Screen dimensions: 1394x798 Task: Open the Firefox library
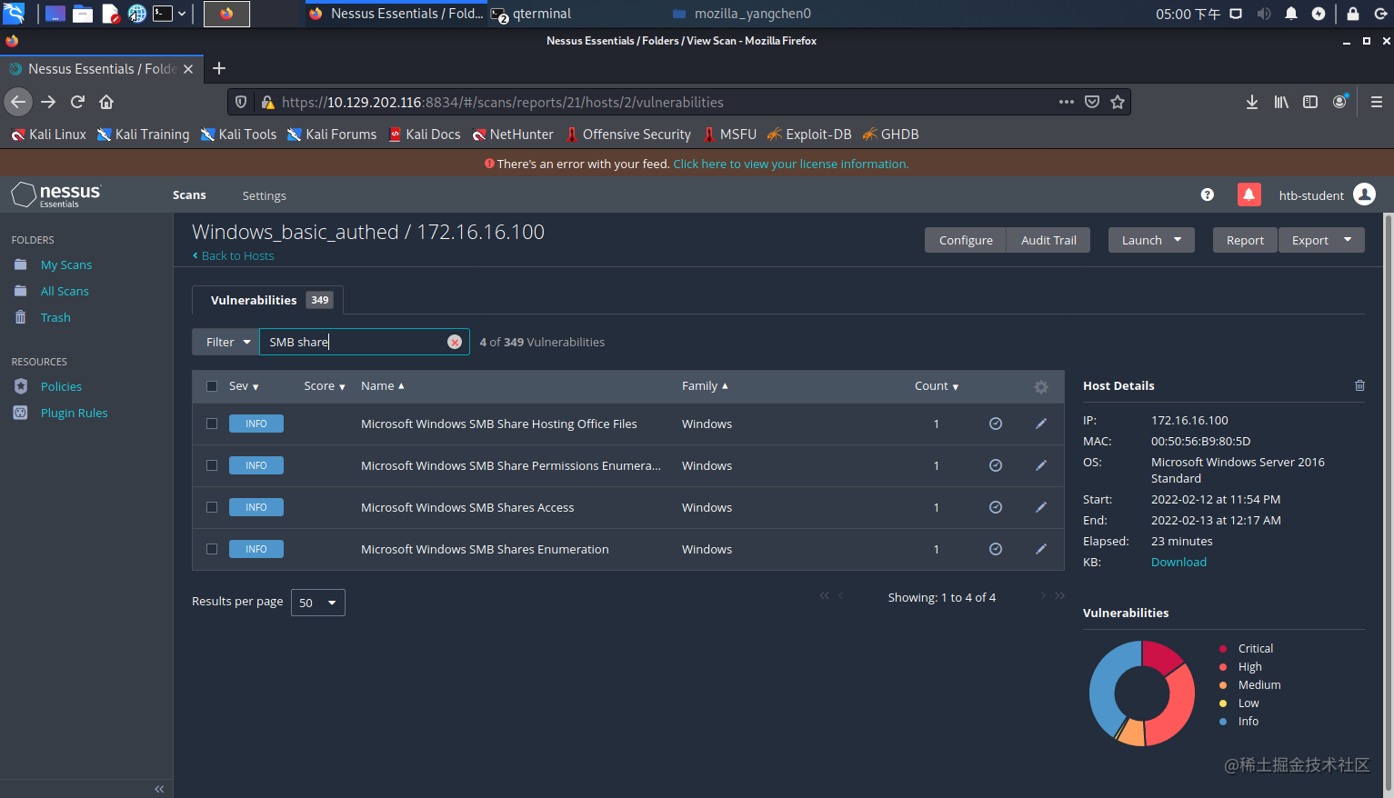pos(1281,102)
